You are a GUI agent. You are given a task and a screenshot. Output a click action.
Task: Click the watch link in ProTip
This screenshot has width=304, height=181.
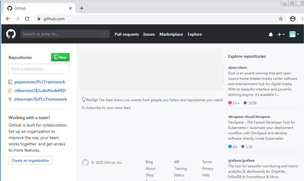(218, 100)
